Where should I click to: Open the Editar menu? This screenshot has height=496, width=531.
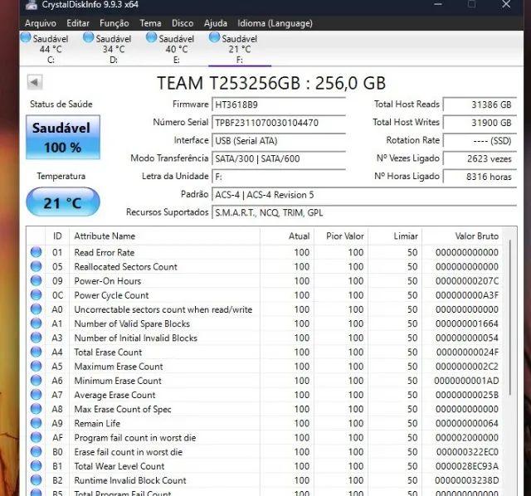click(x=78, y=23)
